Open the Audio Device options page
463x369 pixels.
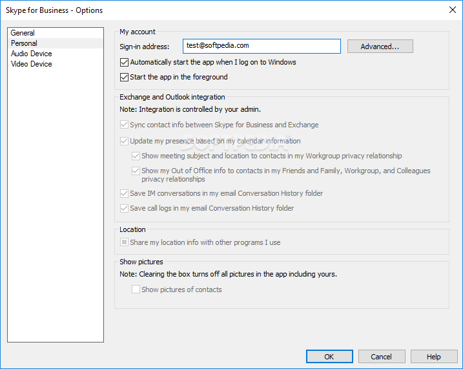(x=56, y=54)
